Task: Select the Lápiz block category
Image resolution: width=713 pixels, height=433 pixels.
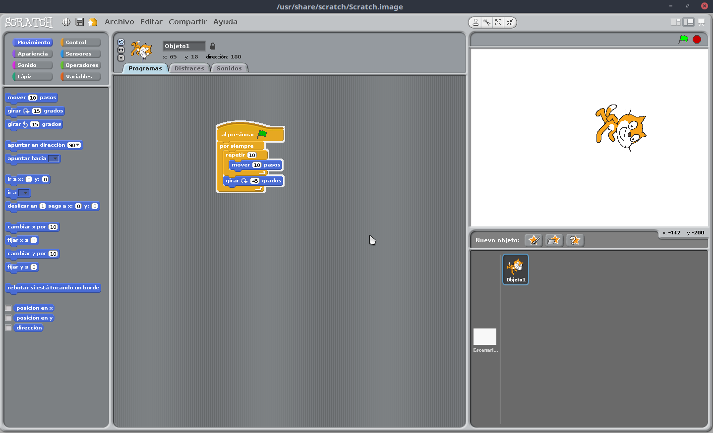Action: (x=33, y=77)
